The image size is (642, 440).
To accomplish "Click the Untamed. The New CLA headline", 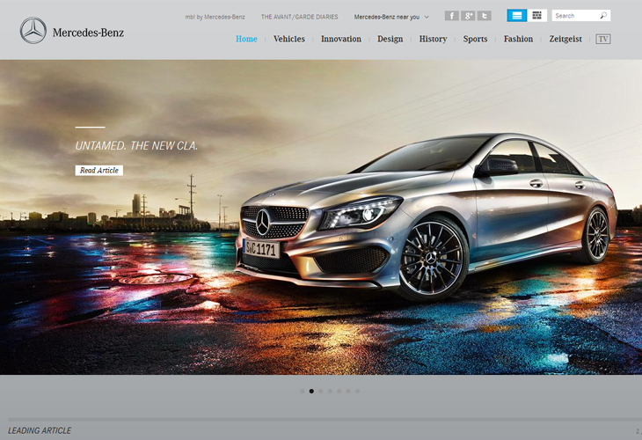I will (136, 146).
